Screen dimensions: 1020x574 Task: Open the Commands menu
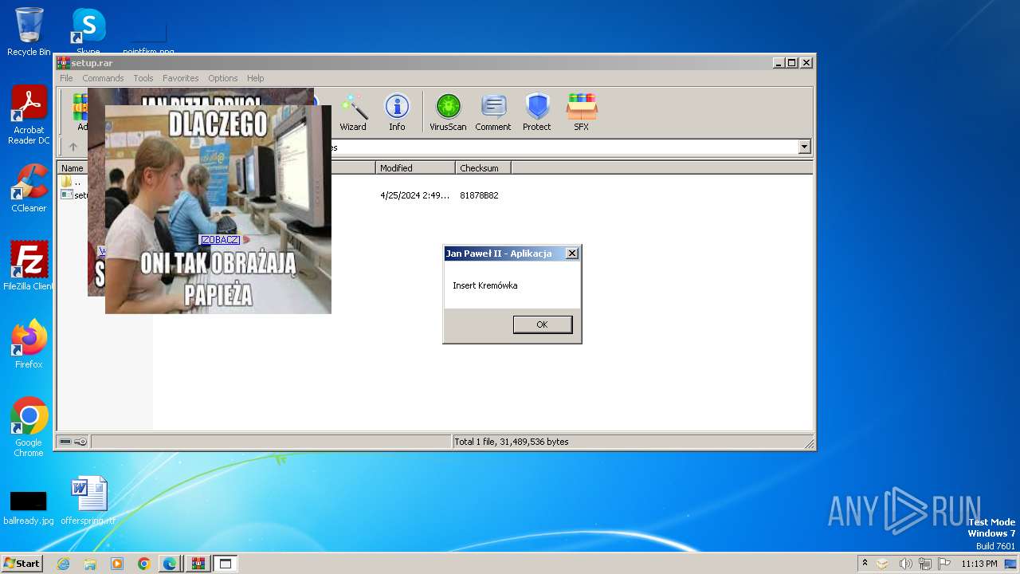103,78
